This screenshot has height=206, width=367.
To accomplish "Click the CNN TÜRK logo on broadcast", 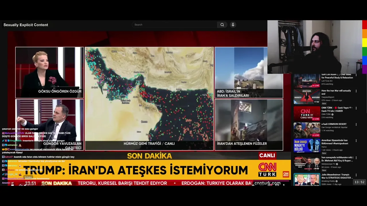I will [267, 170].
